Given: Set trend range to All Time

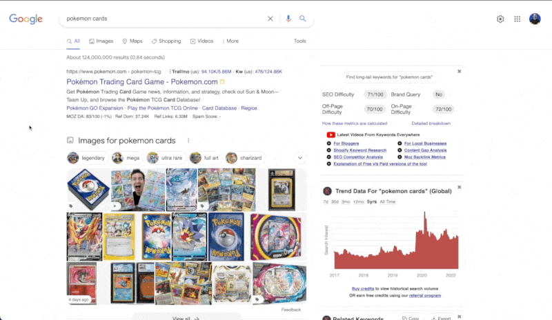Looking at the screenshot, I should [x=388, y=202].
